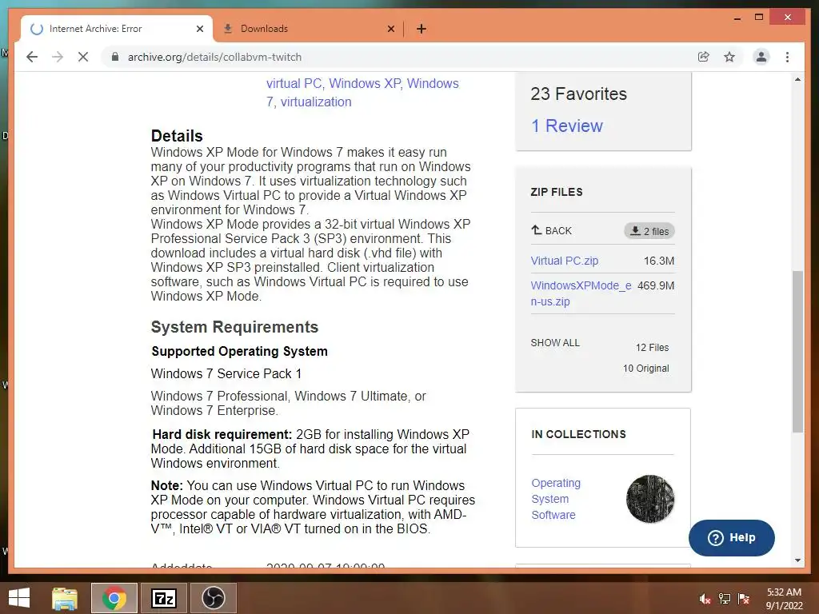Download WindowsXPMode_en-us.zip
This screenshot has height=614, width=819.
pos(581,293)
